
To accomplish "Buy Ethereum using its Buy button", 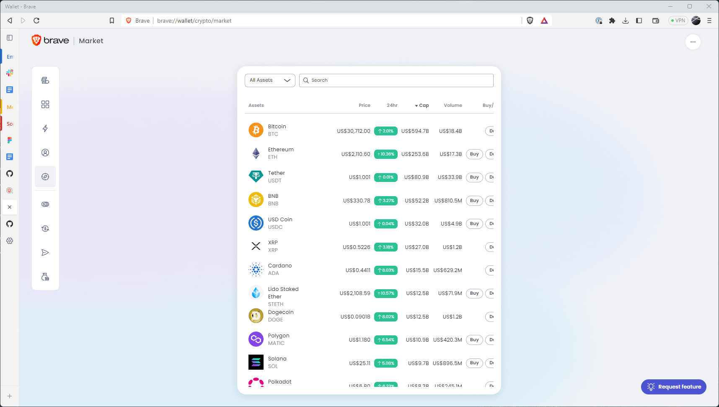I will (474, 154).
